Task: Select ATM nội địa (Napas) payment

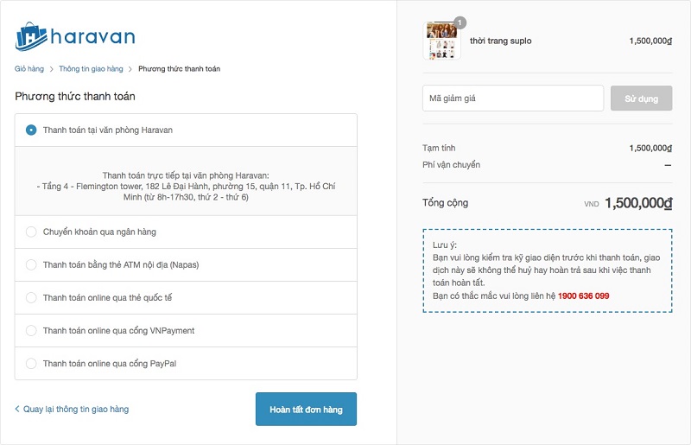Action: coord(31,264)
